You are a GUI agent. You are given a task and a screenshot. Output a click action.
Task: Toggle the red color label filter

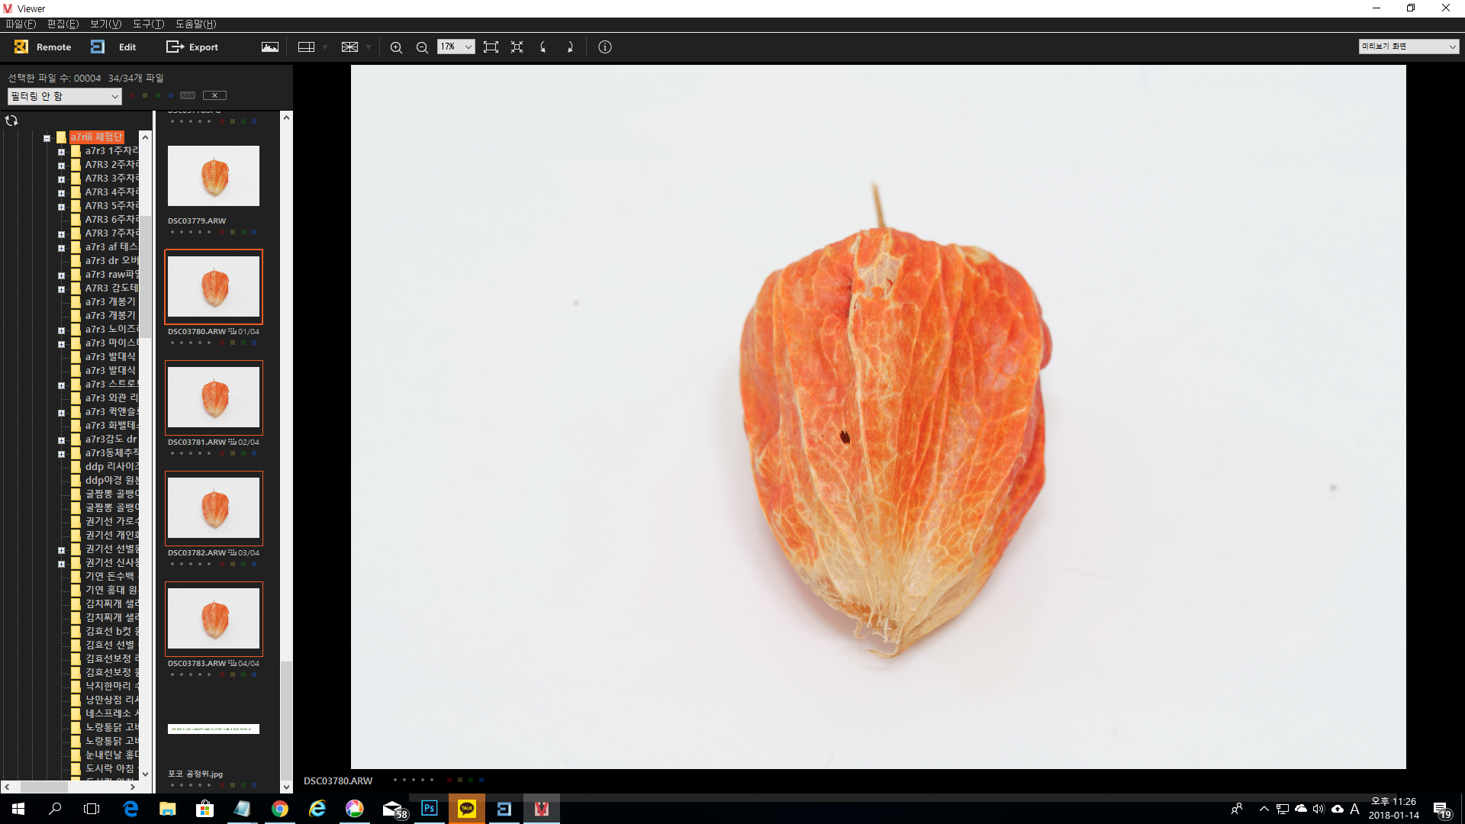click(x=132, y=95)
